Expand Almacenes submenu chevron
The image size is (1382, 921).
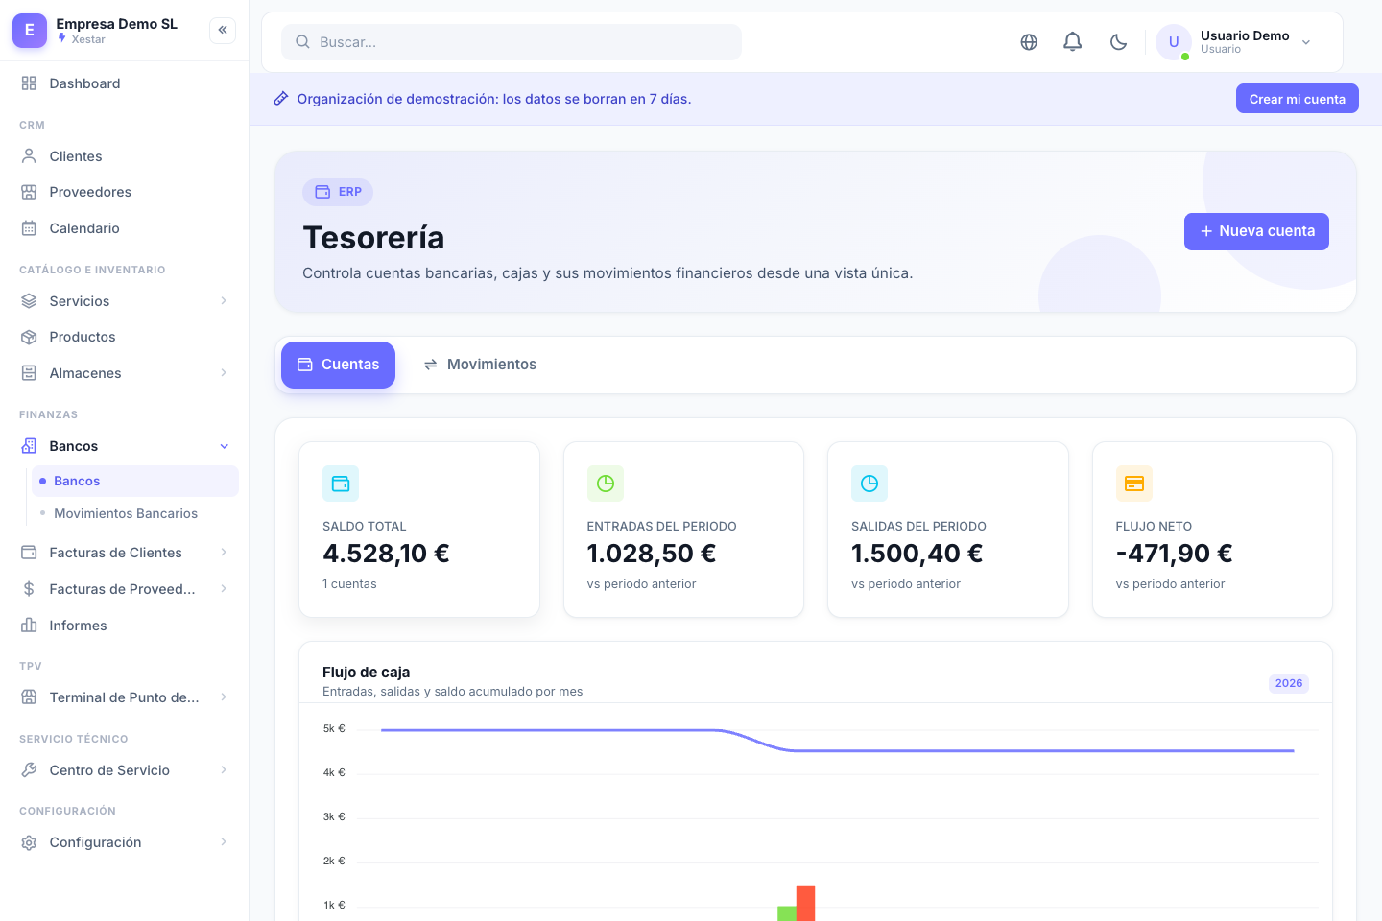tap(224, 373)
